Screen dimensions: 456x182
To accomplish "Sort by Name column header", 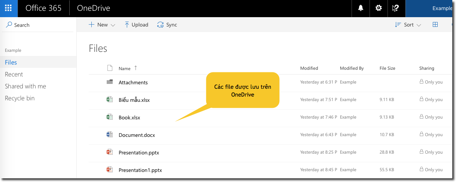I will [125, 68].
